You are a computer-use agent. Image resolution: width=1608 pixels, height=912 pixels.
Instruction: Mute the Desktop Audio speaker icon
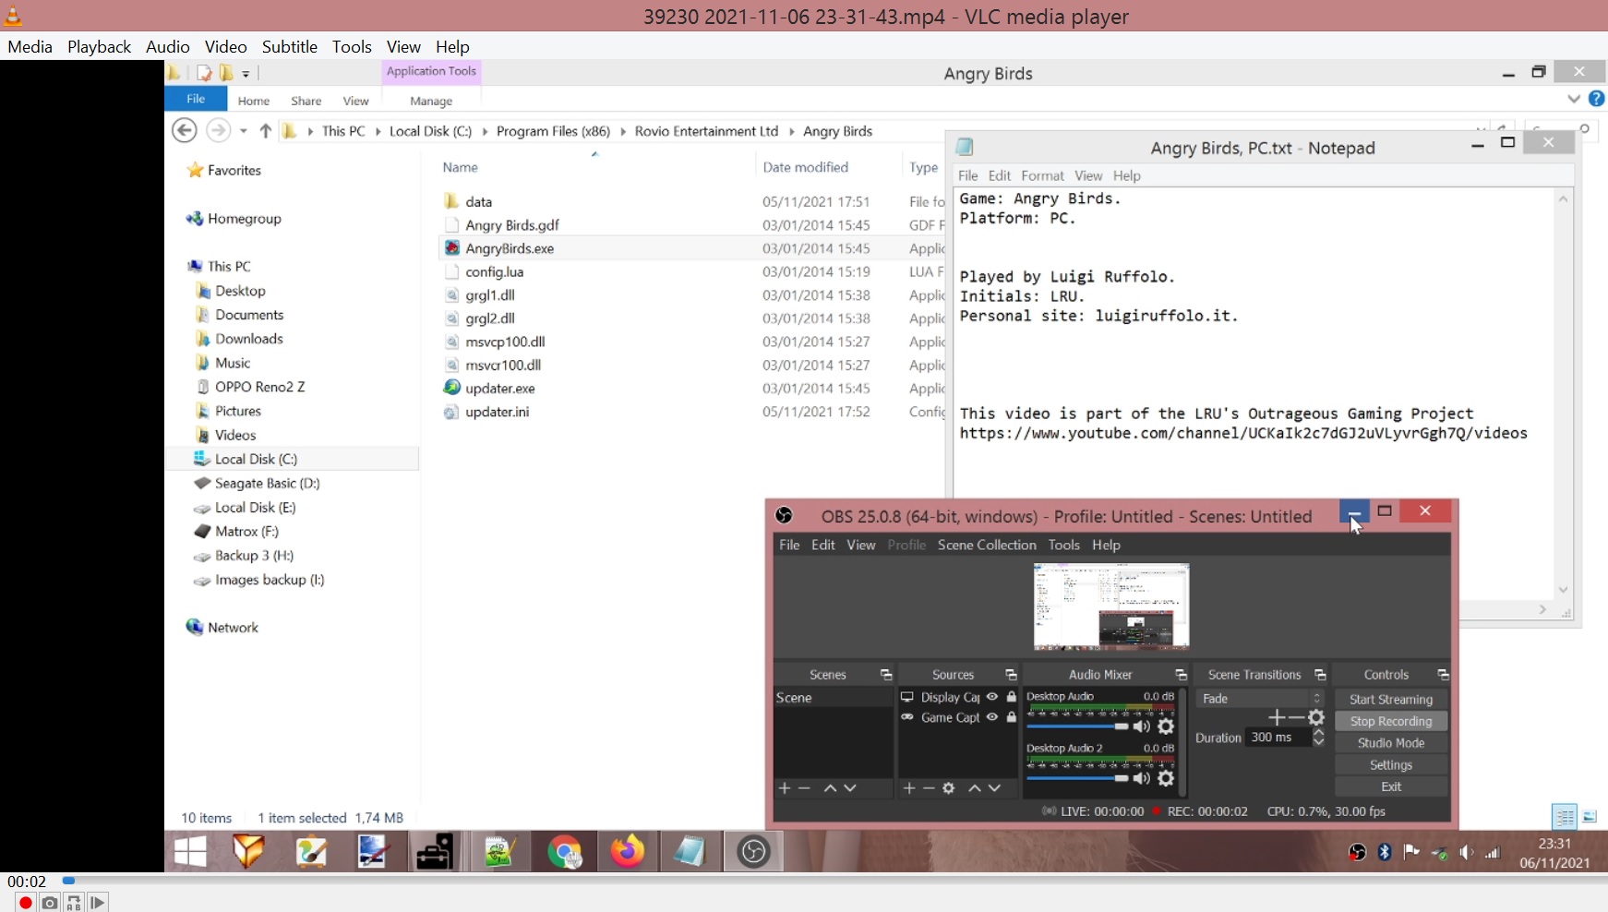coord(1142,726)
